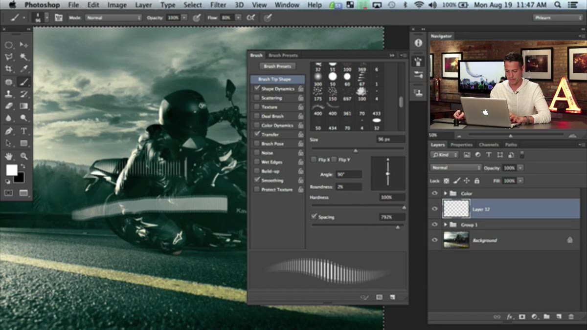This screenshot has width=587, height=330.
Task: Select the Rectangle shape tool
Action: 23,144
